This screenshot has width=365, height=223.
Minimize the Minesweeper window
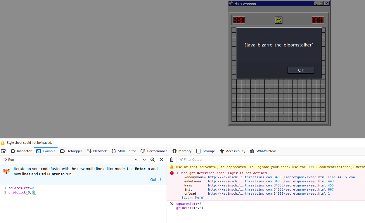pyautogui.click(x=316, y=4)
